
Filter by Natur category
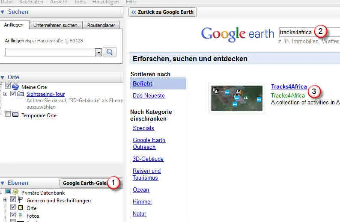(140, 213)
